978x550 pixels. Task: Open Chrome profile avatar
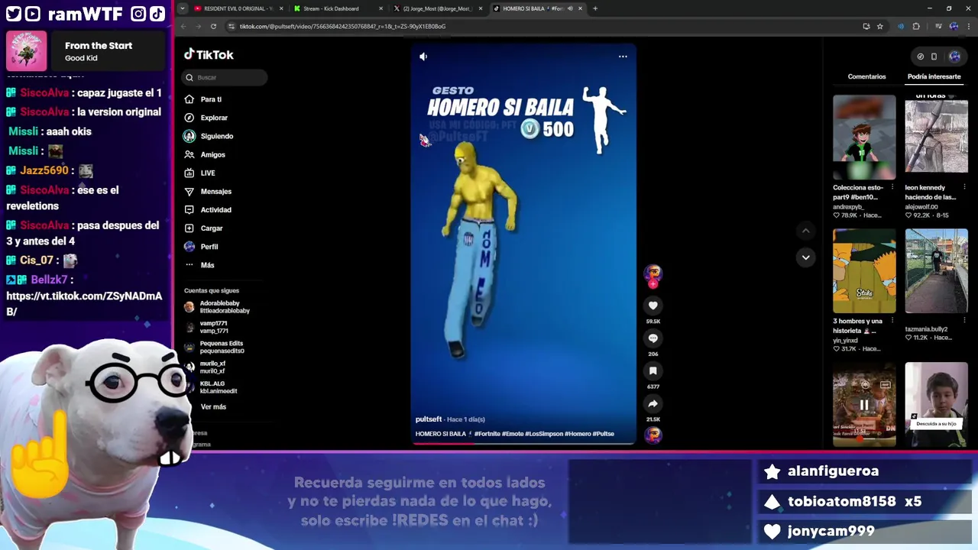(954, 26)
